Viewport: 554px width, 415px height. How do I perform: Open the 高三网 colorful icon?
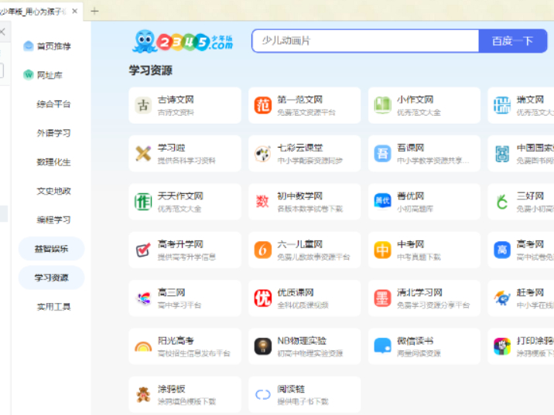[143, 298]
